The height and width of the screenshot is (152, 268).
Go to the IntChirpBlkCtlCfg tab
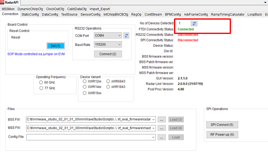pyautogui.click(x=116, y=15)
